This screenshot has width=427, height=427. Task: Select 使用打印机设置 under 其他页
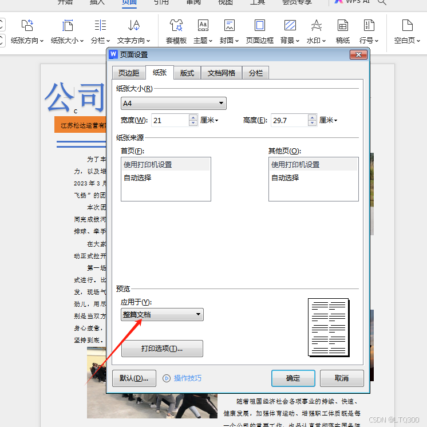coord(314,164)
